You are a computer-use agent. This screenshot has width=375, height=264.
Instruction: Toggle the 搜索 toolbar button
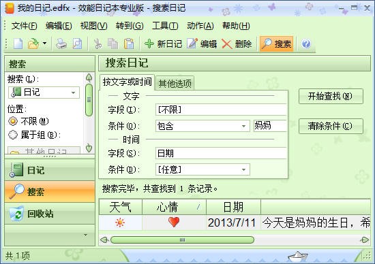[x=276, y=44]
